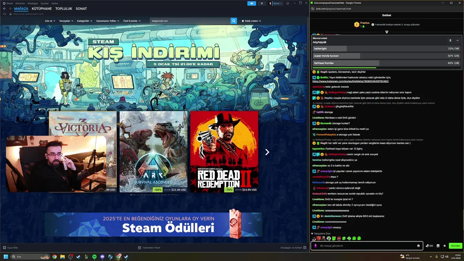This screenshot has height=261, width=464.
Task: Open the Yardım menu
Action: click(55, 3)
